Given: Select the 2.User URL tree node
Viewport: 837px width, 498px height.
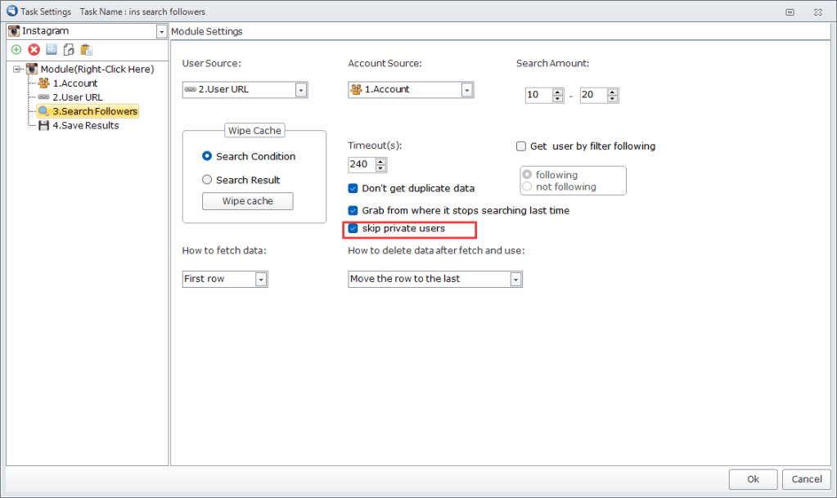Looking at the screenshot, I should (77, 97).
